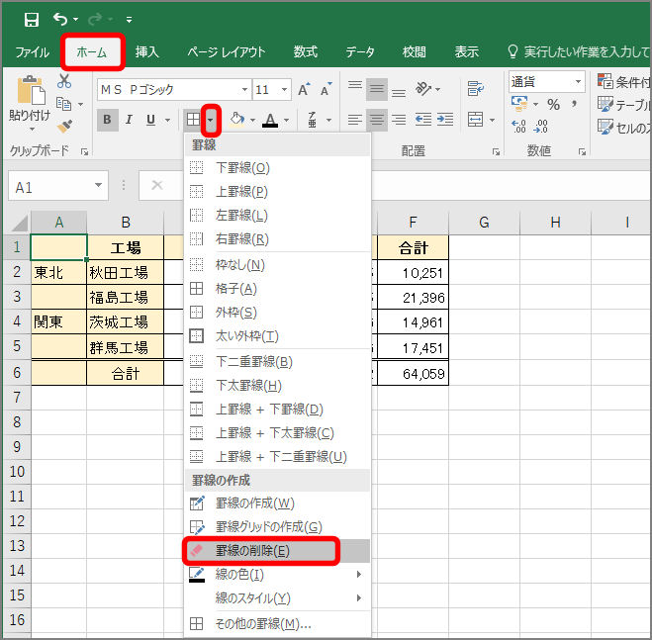Switch to the ホーム tab
The width and height of the screenshot is (652, 640).
(92, 52)
